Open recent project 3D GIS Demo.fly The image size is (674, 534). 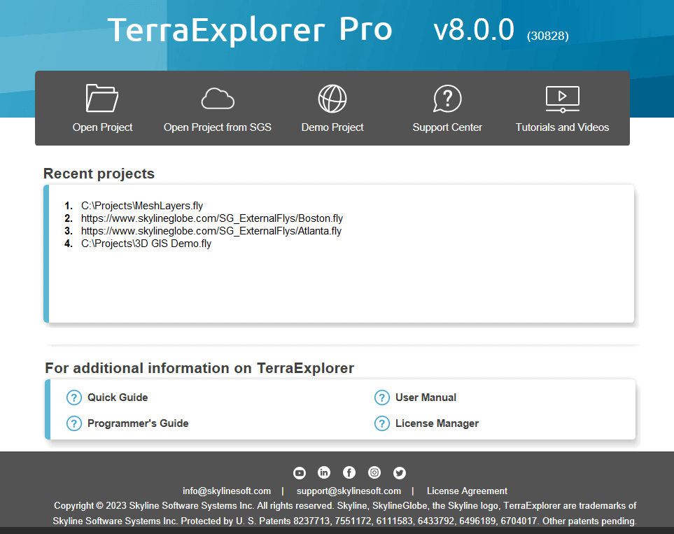tap(146, 244)
